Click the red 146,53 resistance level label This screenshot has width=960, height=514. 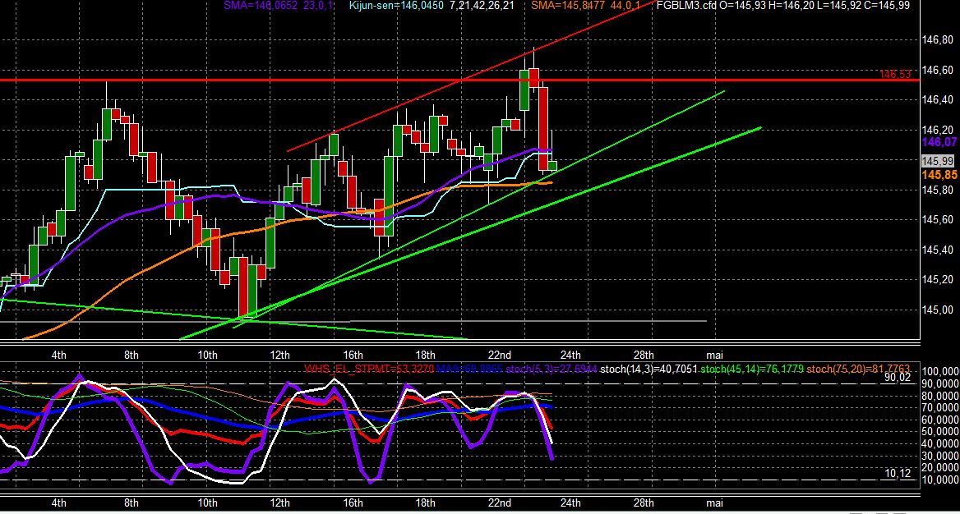click(896, 75)
